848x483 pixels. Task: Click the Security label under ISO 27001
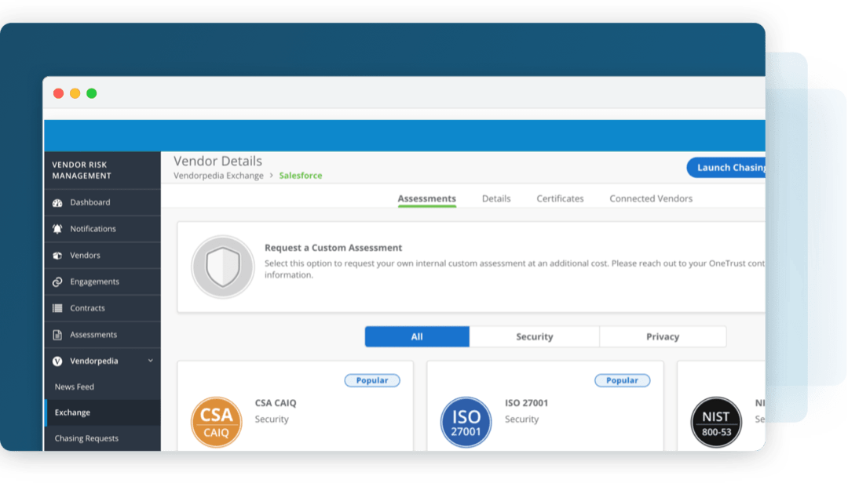coord(521,419)
